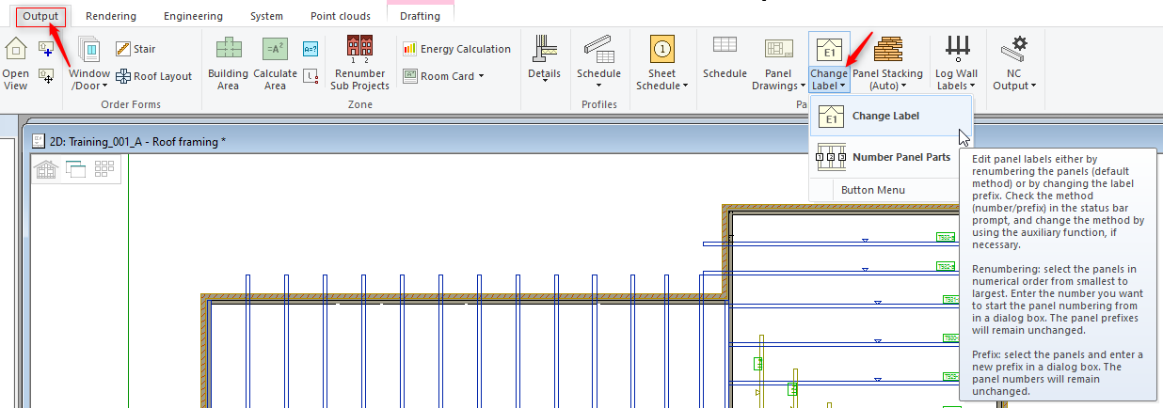Image resolution: width=1163 pixels, height=408 pixels.
Task: Click the Roof framing window title bar
Action: coord(376,141)
